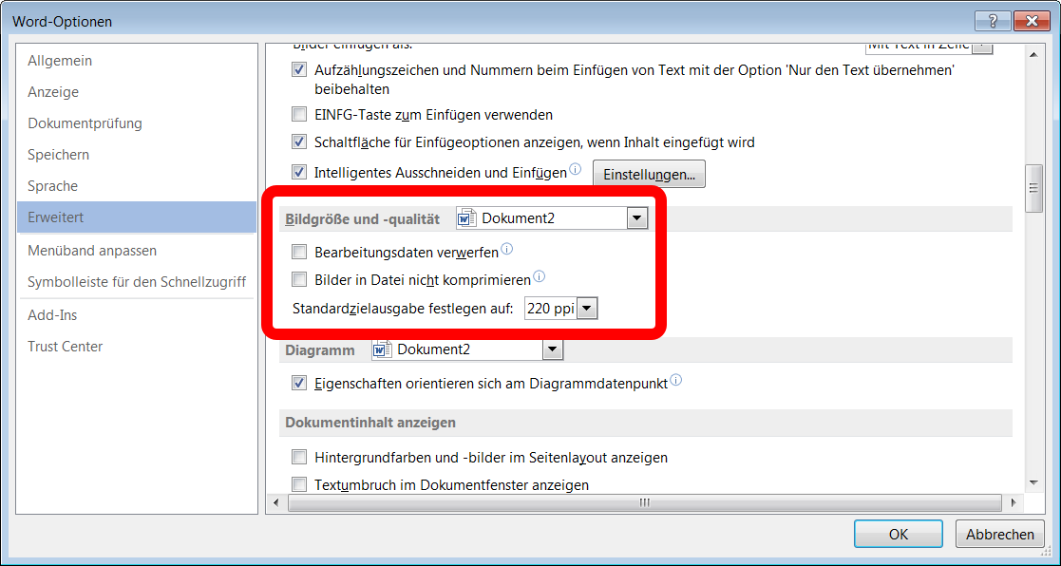The image size is (1061, 566).
Task: Click info icon next to Intelligentes Ausschneiden
Action: tap(575, 171)
